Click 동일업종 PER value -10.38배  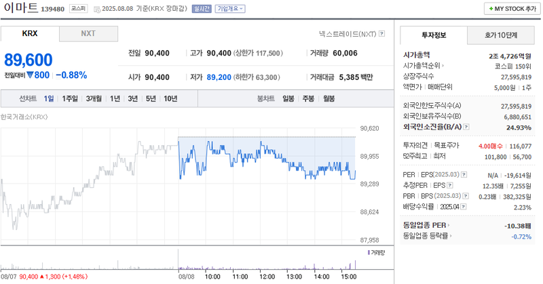pyautogui.click(x=518, y=226)
